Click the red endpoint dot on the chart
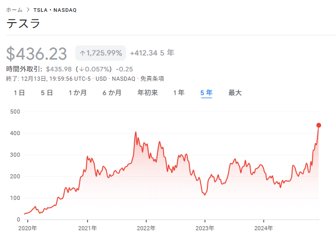Image resolution: width=336 pixels, height=240 pixels. coord(319,125)
